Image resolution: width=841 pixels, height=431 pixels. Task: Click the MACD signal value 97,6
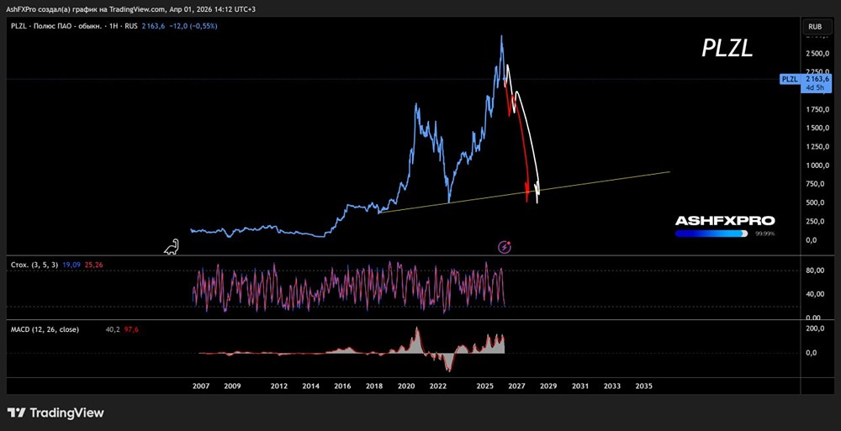(x=131, y=329)
